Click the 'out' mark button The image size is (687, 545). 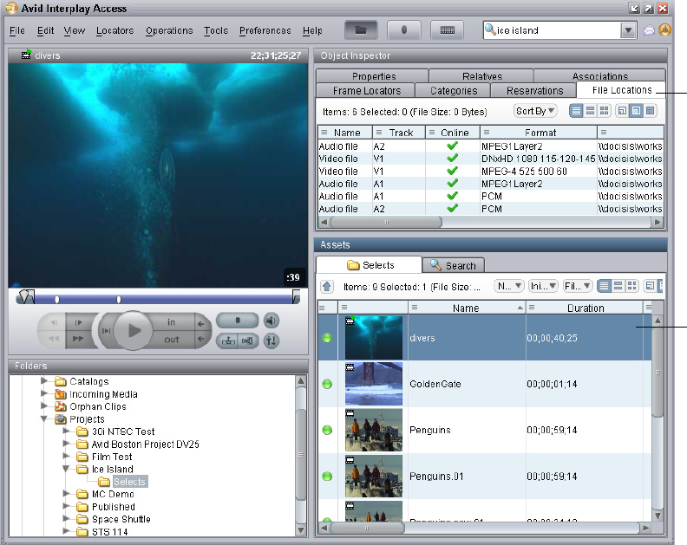click(x=172, y=340)
